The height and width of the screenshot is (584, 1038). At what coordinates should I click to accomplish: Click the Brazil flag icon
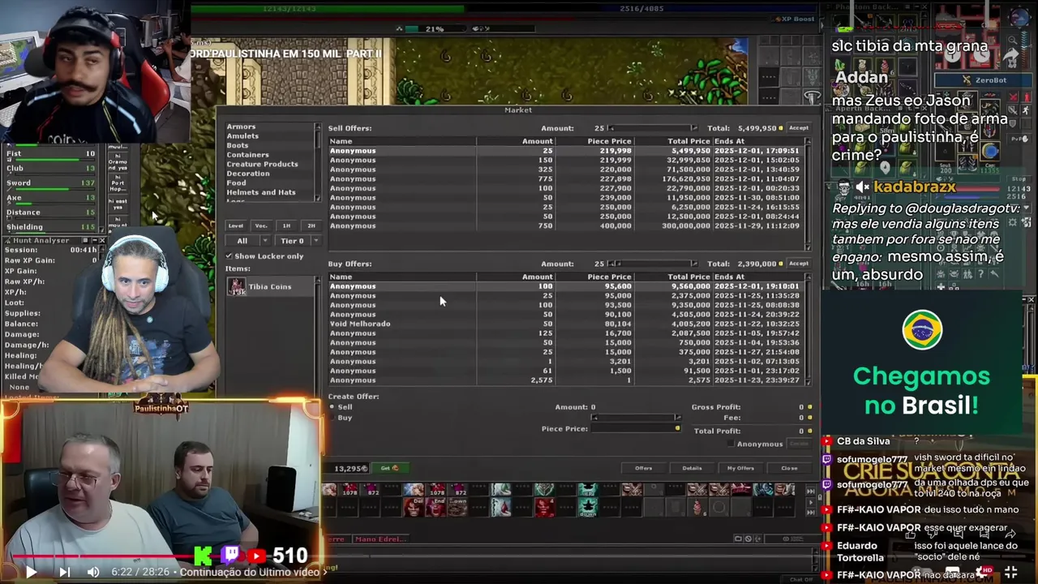[922, 330]
